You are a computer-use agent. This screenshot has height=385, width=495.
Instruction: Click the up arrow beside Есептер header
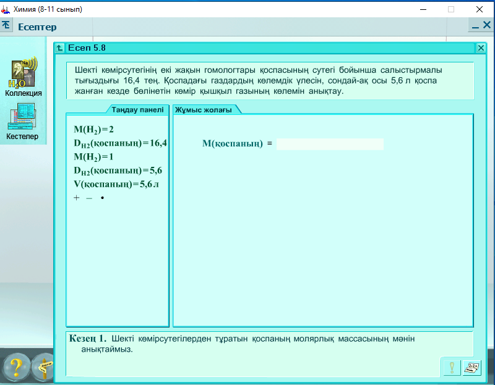(6, 25)
